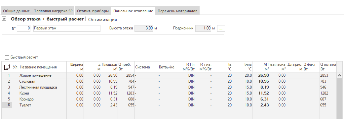Toggle the Обзор этажа checkbox
The width and height of the screenshot is (344, 119).
[4, 19]
